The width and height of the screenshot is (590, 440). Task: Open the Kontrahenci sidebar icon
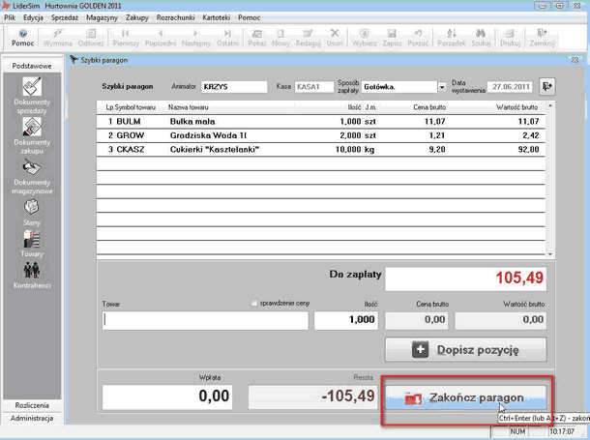pyautogui.click(x=32, y=276)
